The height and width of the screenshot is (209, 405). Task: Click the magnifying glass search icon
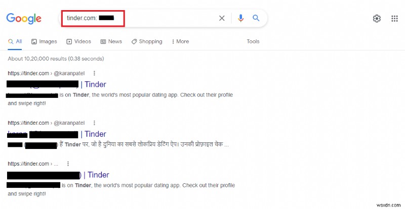pyautogui.click(x=256, y=18)
